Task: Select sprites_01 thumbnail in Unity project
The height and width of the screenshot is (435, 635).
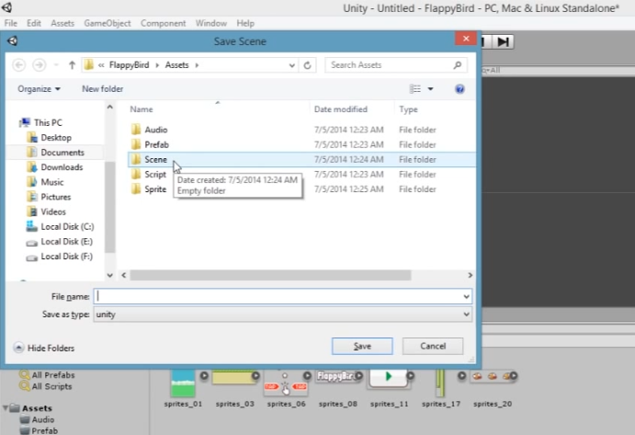Action: click(183, 383)
